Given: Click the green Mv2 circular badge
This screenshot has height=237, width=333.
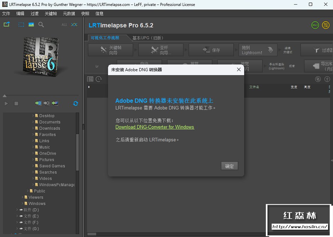Looking at the screenshot, I should [315, 25].
